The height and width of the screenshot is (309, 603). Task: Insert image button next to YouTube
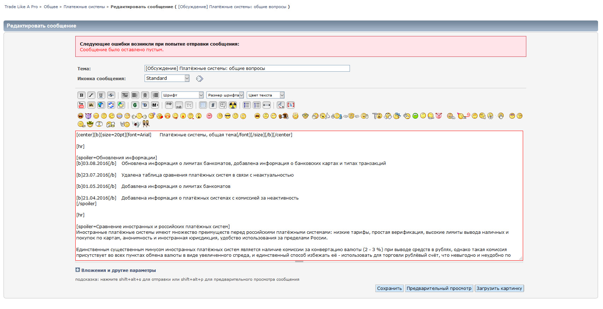pos(91,105)
